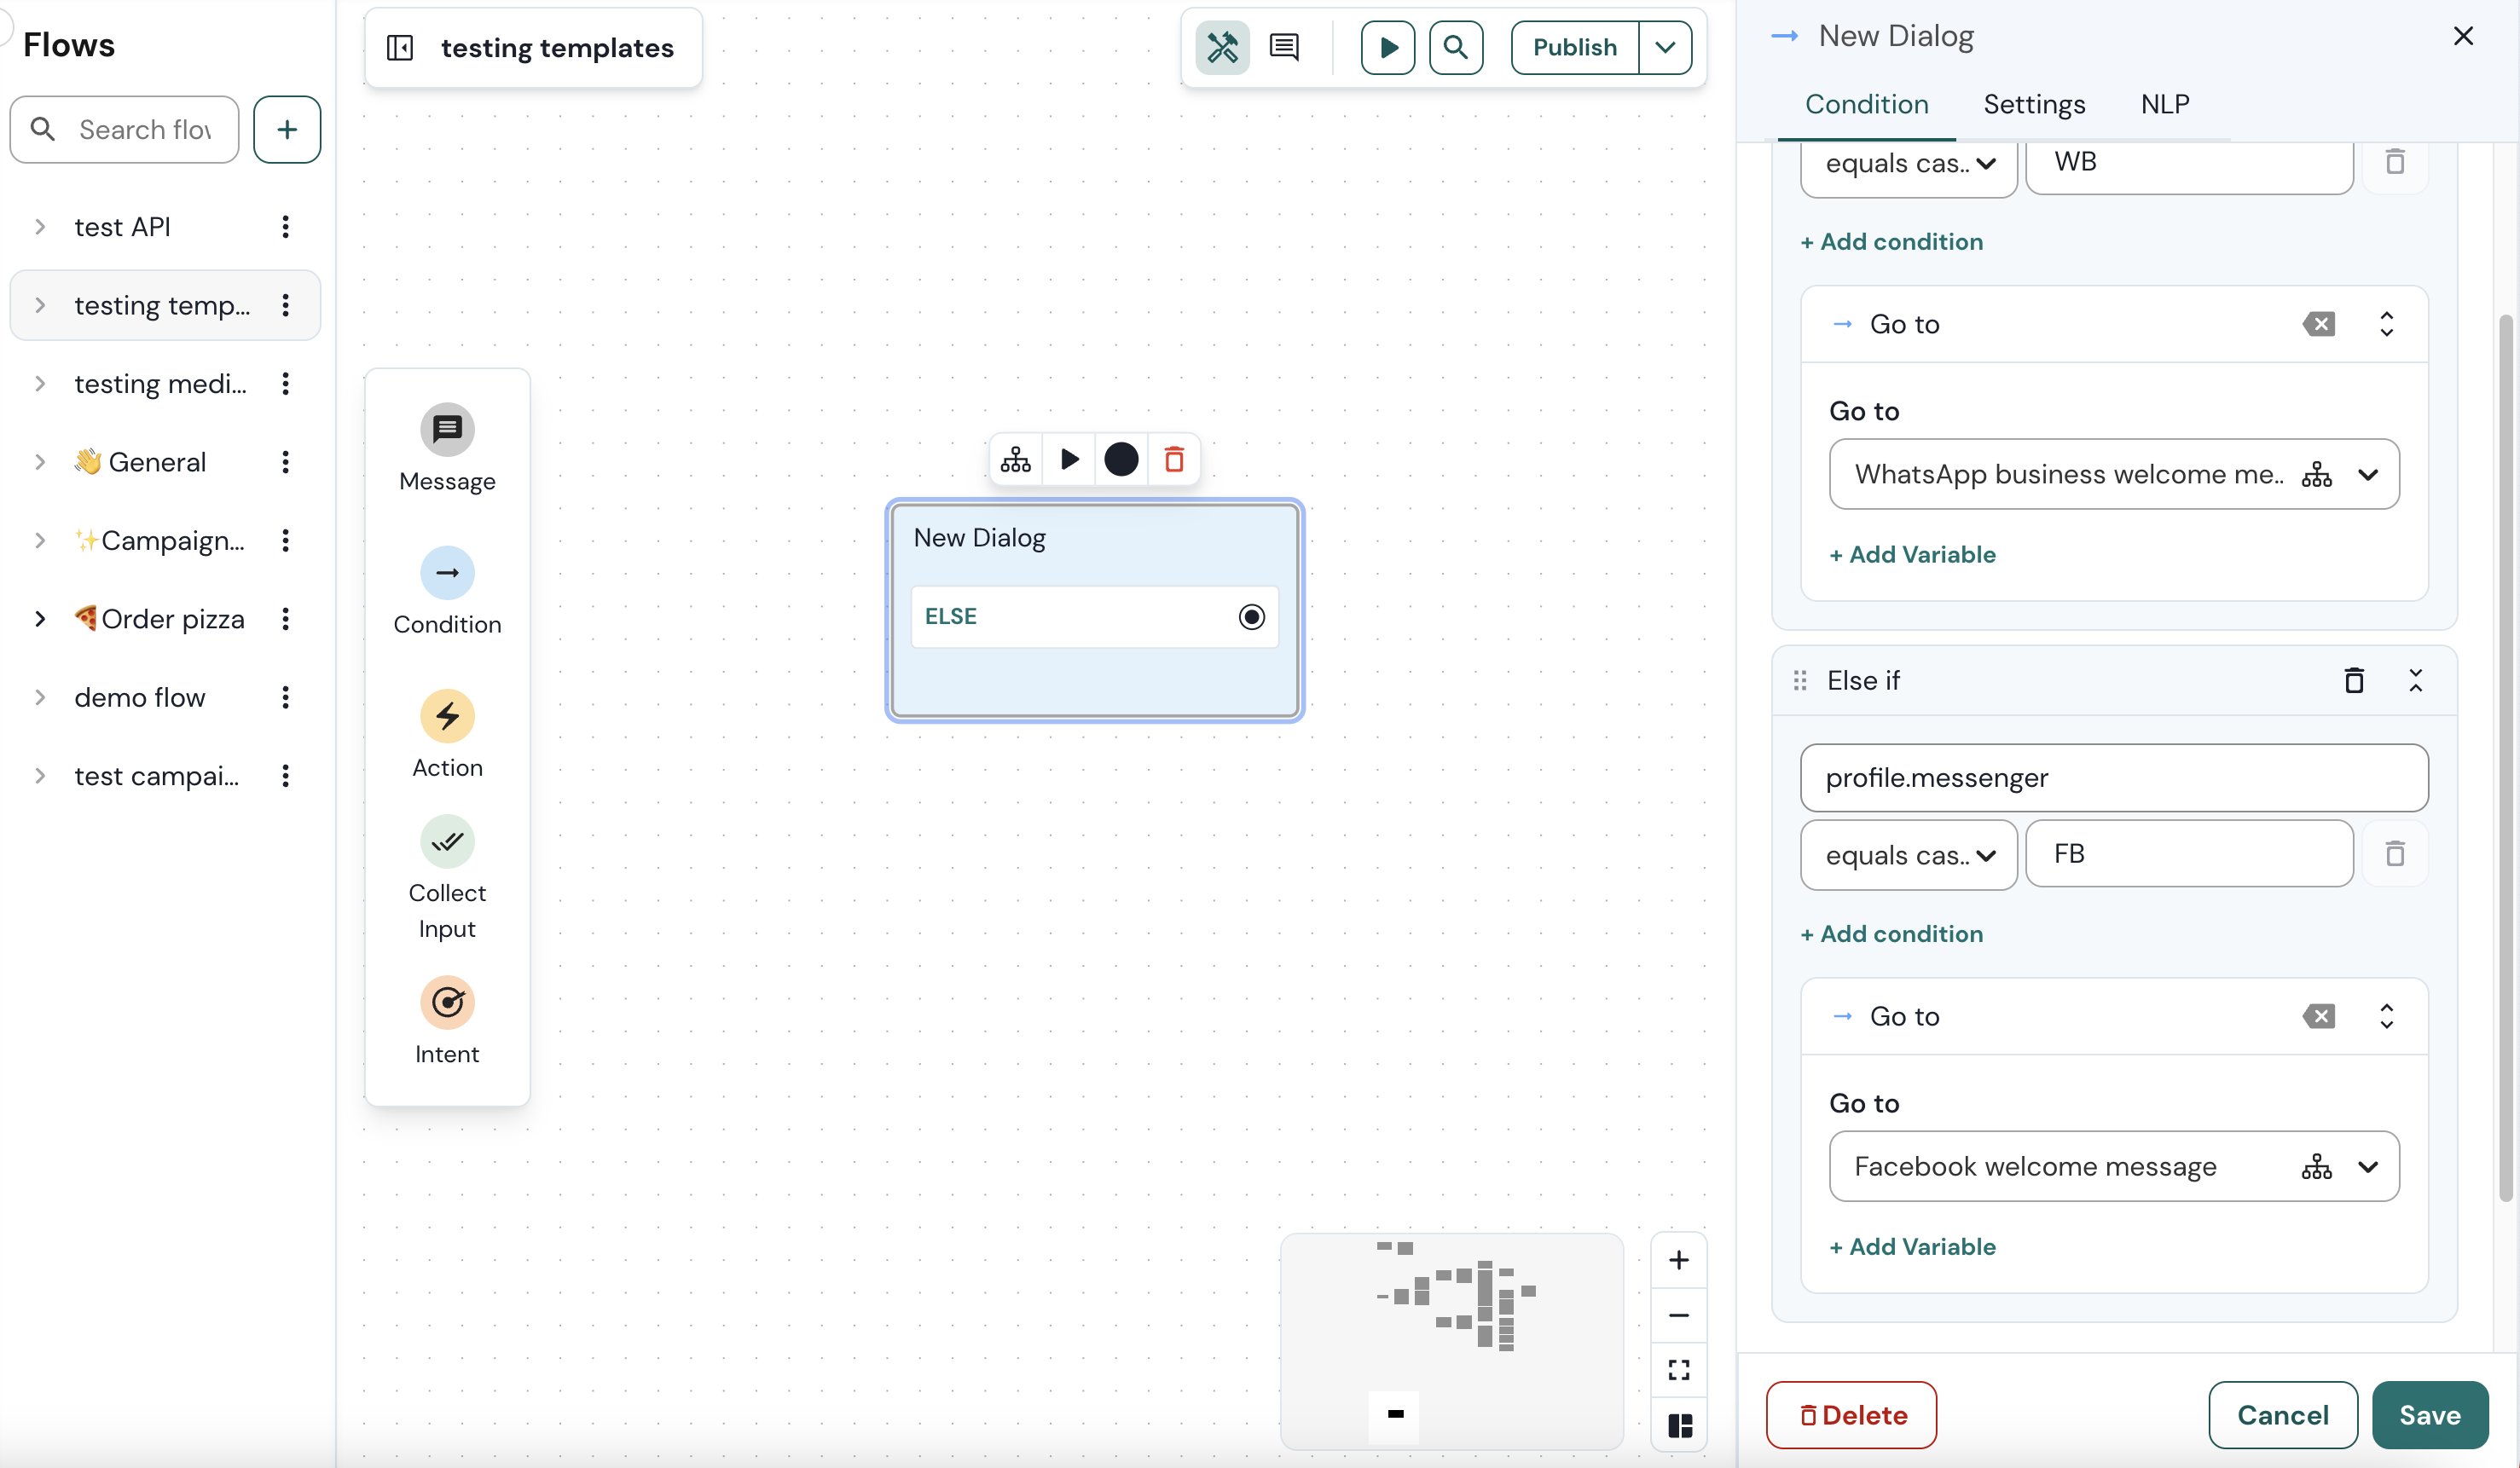This screenshot has width=2520, height=1468.
Task: Switch to the Settings tab
Action: click(x=2035, y=104)
